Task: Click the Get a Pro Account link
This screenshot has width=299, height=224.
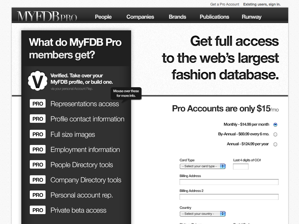Action: coord(225,4)
